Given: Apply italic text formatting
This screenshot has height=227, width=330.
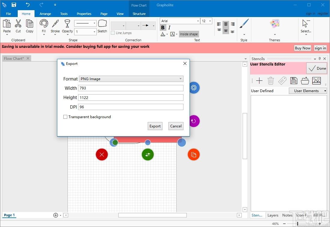Looking at the screenshot, I should click(169, 28).
